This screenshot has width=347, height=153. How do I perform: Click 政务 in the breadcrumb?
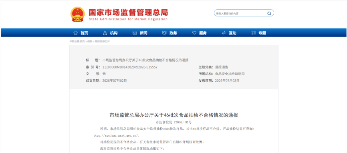point(90,41)
